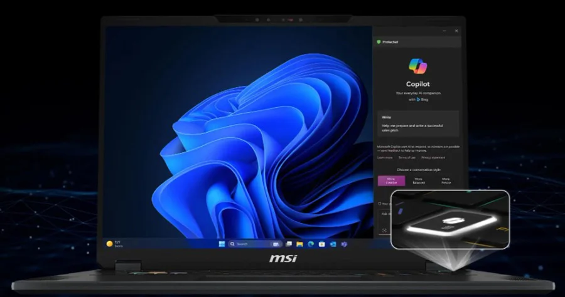Click the green Protected shield icon
565x297 pixels.
pos(379,42)
